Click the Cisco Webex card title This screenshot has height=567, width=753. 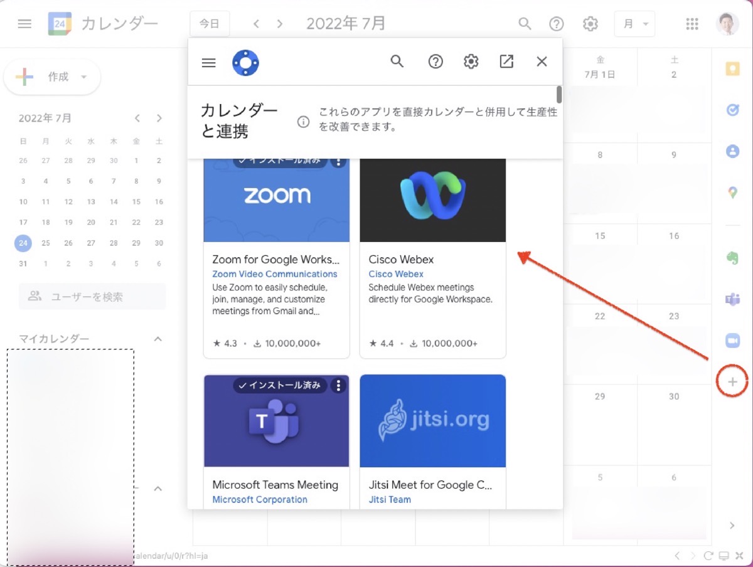[x=401, y=259]
